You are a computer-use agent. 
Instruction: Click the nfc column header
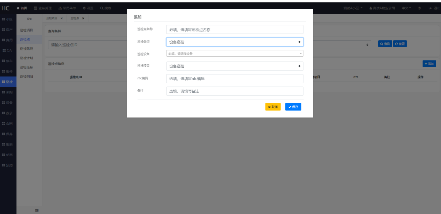click(356, 77)
